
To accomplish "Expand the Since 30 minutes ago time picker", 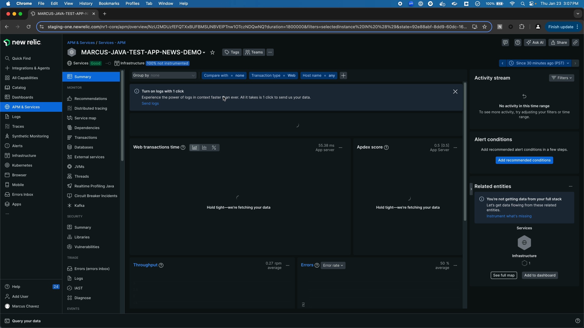I will tap(540, 63).
